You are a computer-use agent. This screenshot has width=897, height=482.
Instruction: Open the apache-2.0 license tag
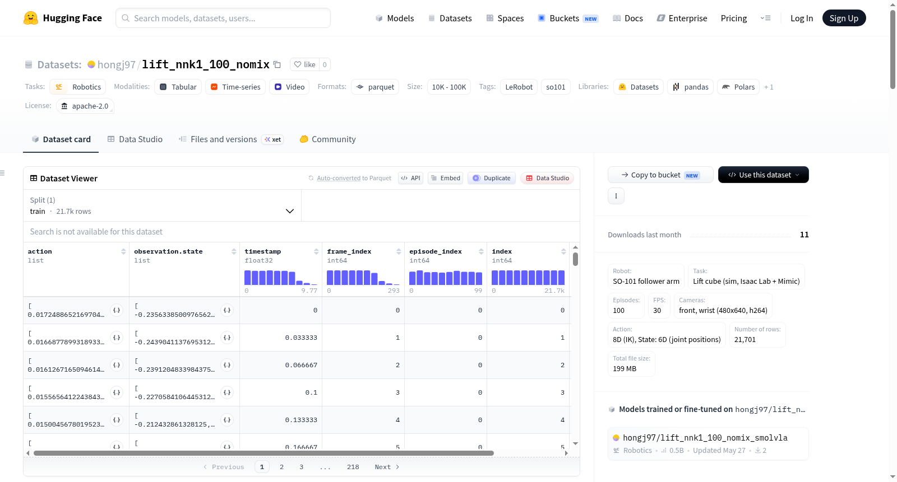coord(85,106)
